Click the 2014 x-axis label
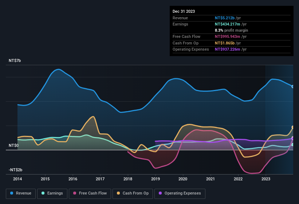 pos(17,179)
